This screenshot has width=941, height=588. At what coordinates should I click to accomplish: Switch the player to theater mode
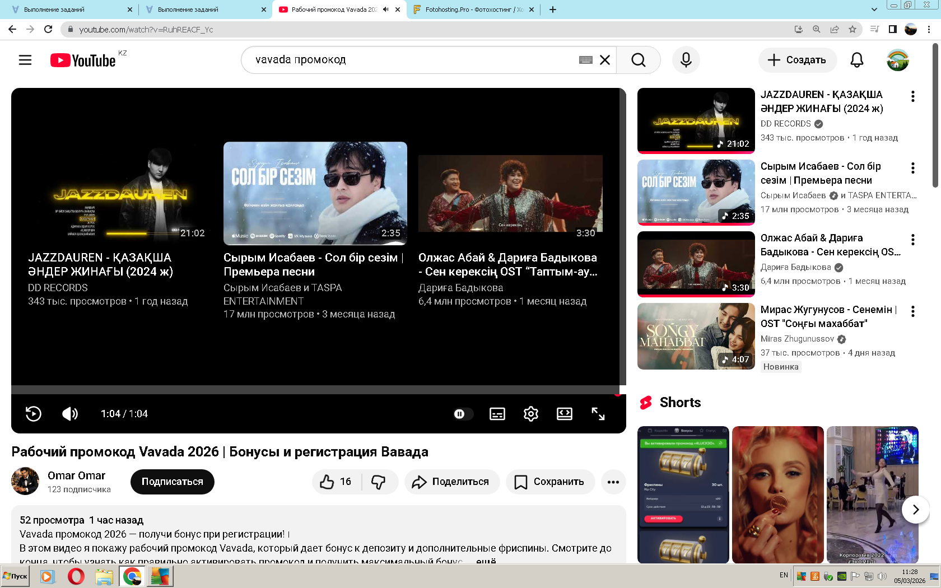(x=564, y=414)
